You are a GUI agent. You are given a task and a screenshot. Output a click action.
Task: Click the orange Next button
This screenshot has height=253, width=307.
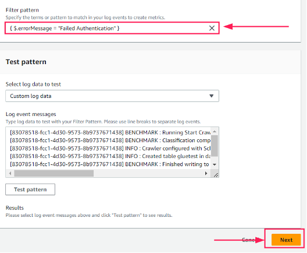tap(286, 240)
